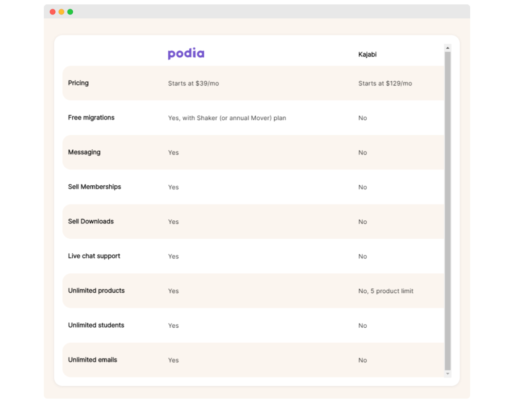
Task: Click the green maximize window button
Action: click(70, 12)
